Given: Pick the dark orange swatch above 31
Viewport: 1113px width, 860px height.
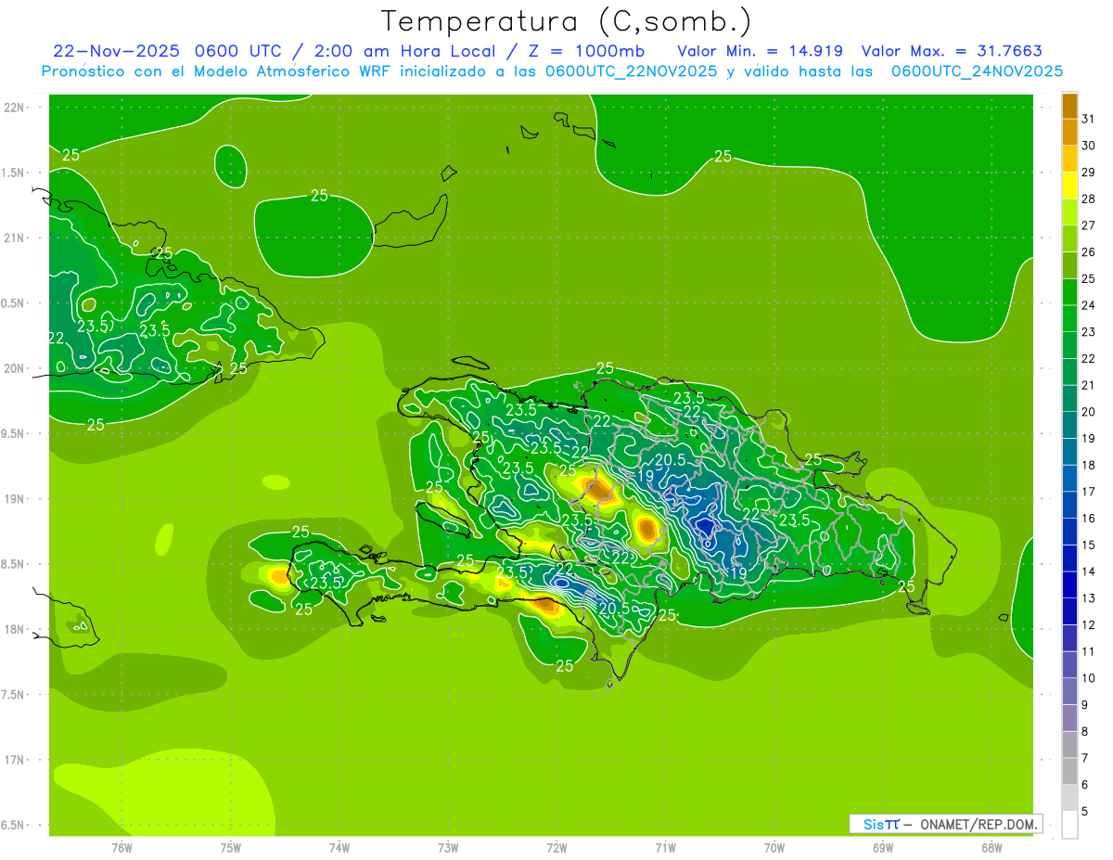Looking at the screenshot, I should pos(1069,107).
